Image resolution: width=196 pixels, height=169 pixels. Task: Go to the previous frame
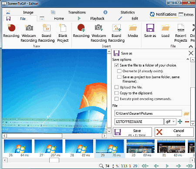tap(156, 166)
